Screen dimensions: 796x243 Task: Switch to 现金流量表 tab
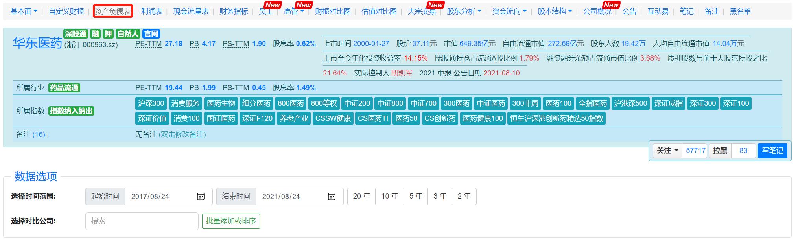click(x=191, y=11)
